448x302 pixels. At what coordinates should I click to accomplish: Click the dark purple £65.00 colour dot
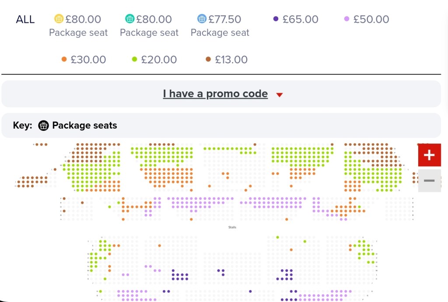tap(276, 19)
